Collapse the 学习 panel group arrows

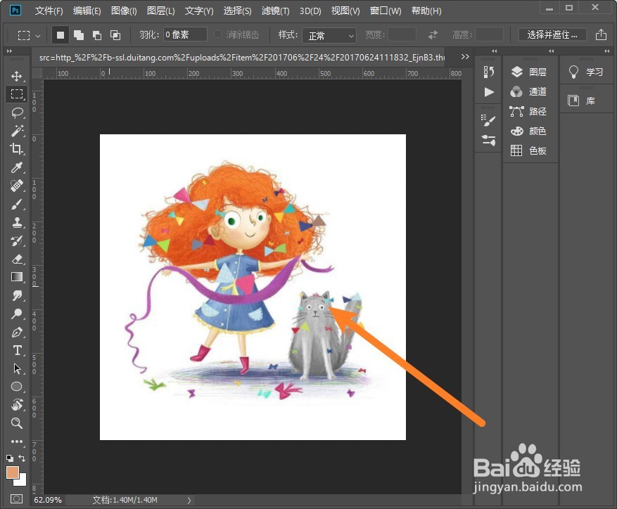[x=606, y=51]
